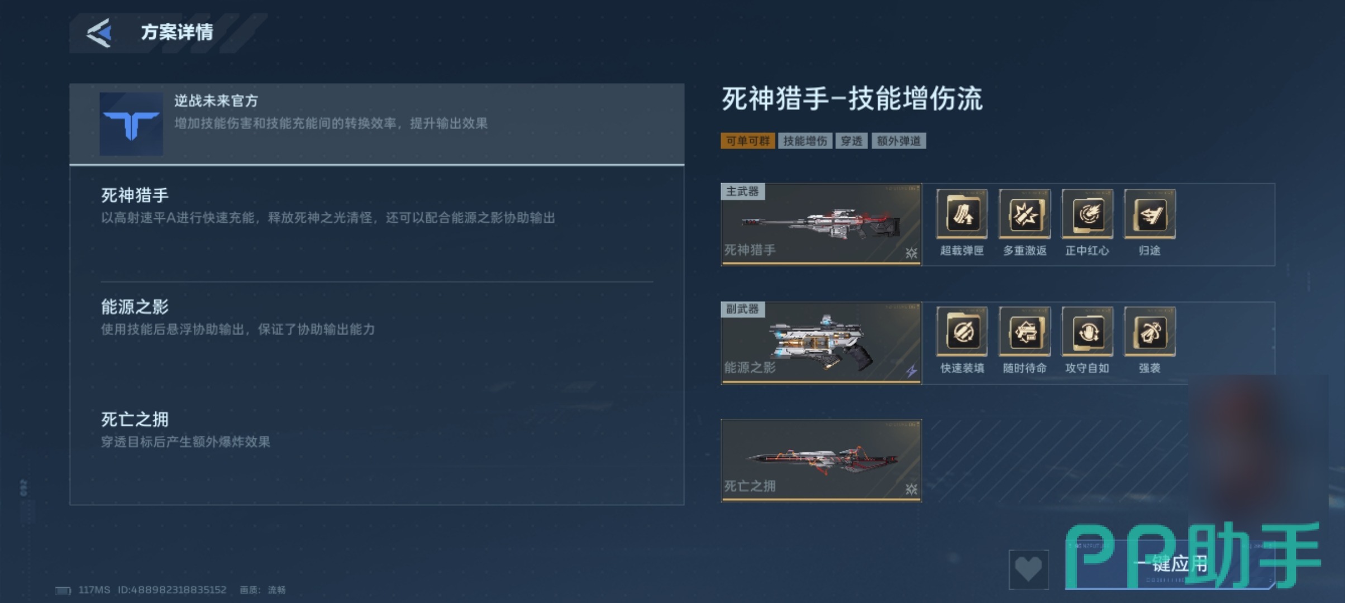Open the 能源之影 secondary weapon card
The image size is (1345, 603).
821,342
